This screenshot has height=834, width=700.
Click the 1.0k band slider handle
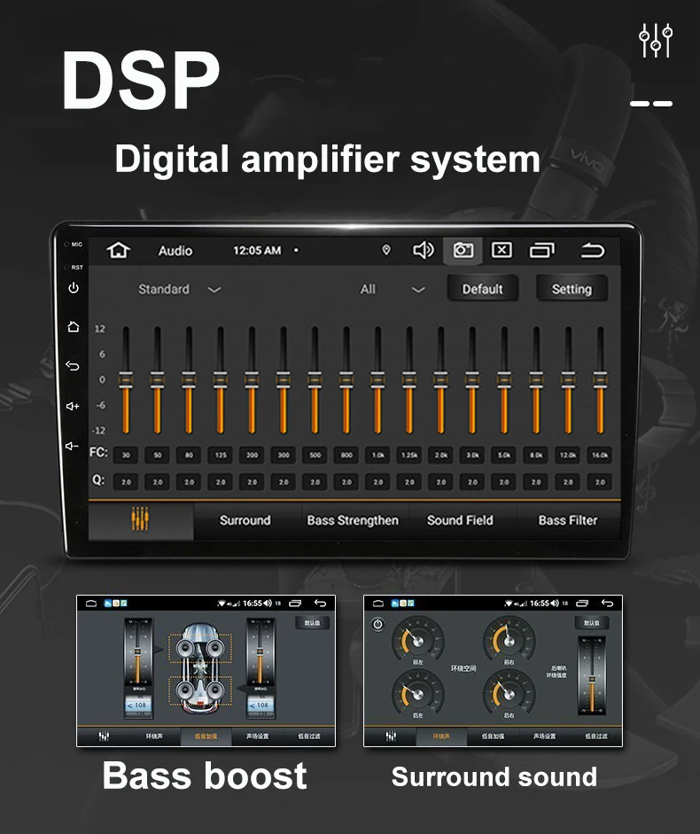coord(377,379)
